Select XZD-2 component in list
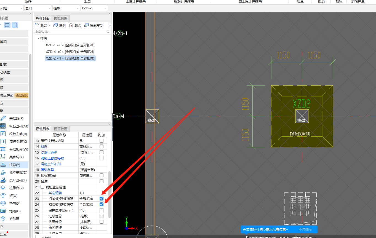 (70, 58)
